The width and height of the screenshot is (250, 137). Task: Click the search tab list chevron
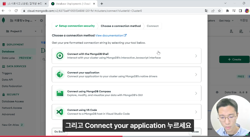(x=225, y=3)
